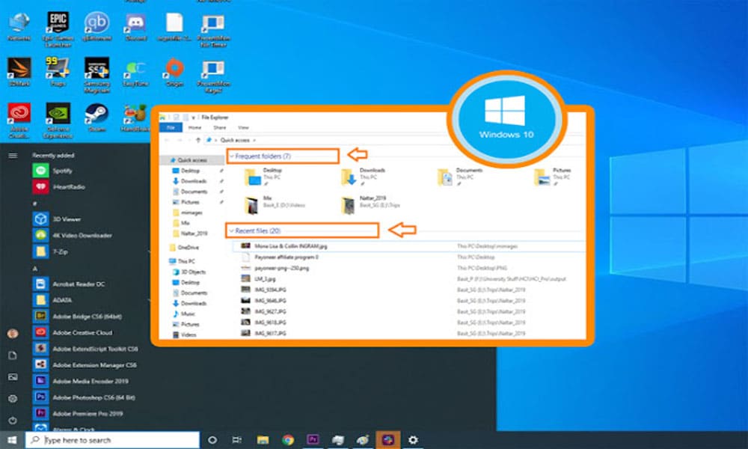Open the Documents folder in Frequent folders

pos(461,177)
